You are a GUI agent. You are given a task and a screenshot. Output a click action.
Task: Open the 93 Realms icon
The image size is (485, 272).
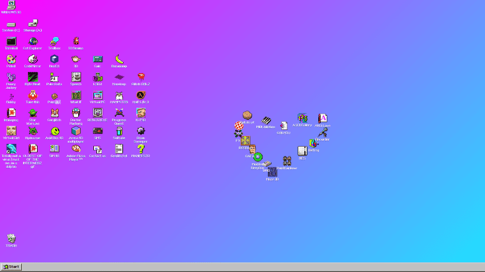tap(76, 41)
